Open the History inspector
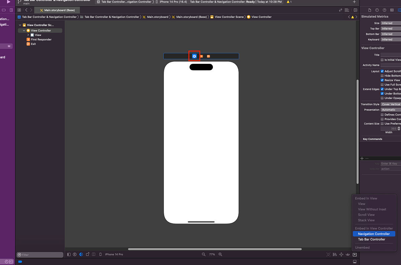The image size is (401, 265). 377,10
